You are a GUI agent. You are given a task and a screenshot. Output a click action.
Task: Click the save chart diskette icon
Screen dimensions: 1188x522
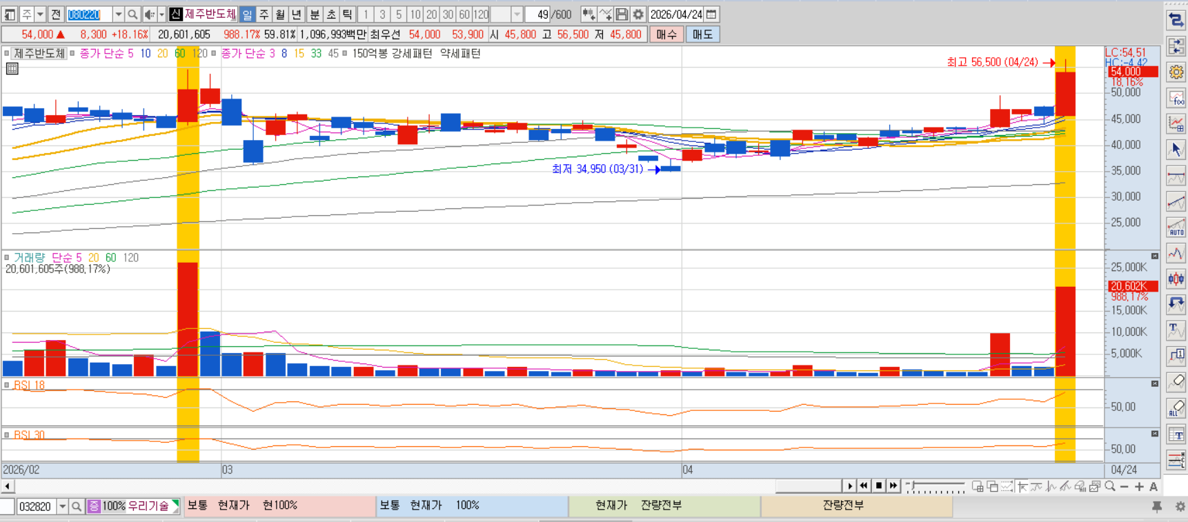[622, 14]
